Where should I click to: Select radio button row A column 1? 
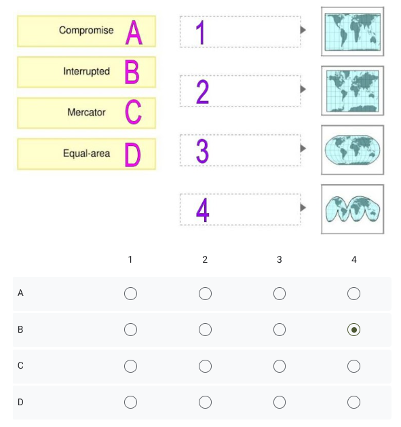130,293
